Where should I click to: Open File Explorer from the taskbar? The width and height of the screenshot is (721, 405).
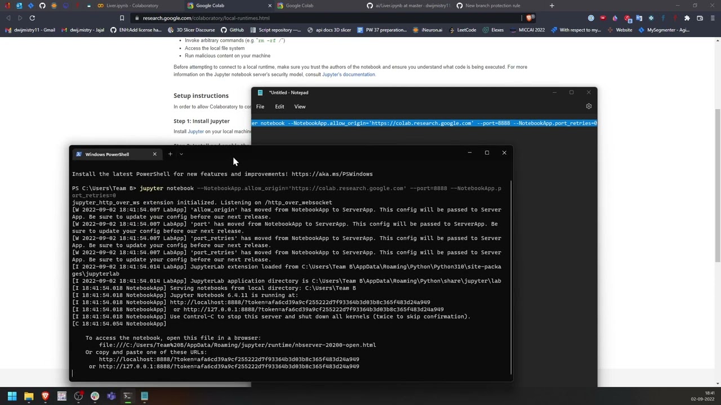pyautogui.click(x=29, y=397)
